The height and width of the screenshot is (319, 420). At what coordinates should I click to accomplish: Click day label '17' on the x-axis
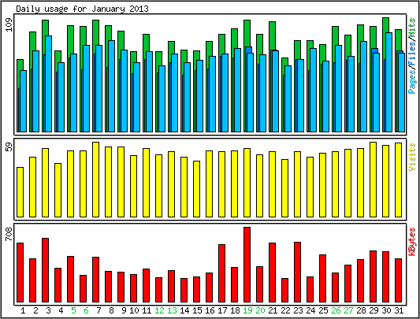[x=222, y=310]
